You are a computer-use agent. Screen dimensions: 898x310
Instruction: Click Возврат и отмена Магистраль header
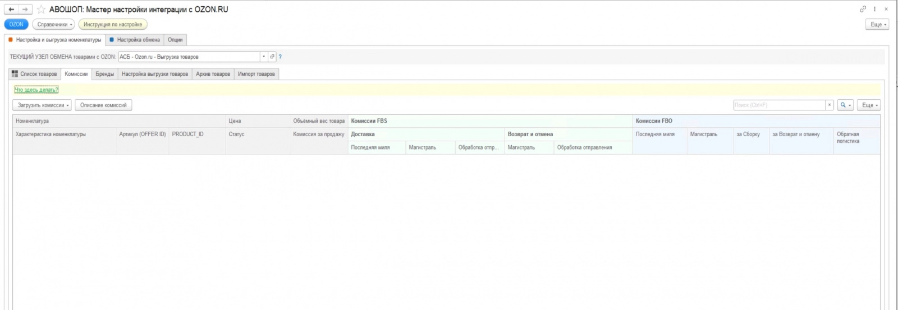tap(530, 147)
